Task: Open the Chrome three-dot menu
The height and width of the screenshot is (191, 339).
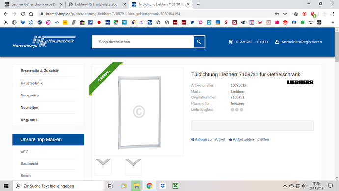Action: 333,14
